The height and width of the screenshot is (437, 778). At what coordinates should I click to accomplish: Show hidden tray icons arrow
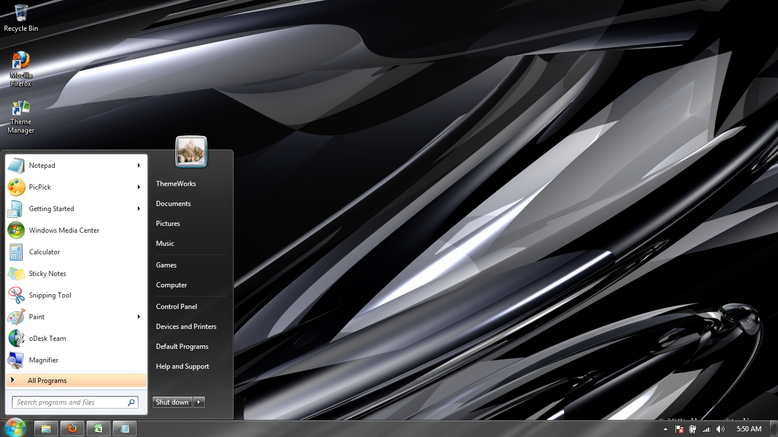666,429
